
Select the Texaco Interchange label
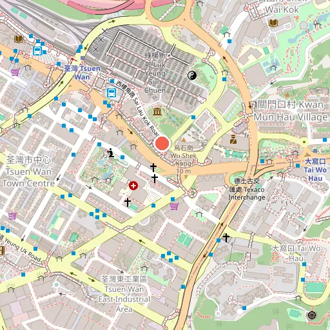(x=247, y=189)
